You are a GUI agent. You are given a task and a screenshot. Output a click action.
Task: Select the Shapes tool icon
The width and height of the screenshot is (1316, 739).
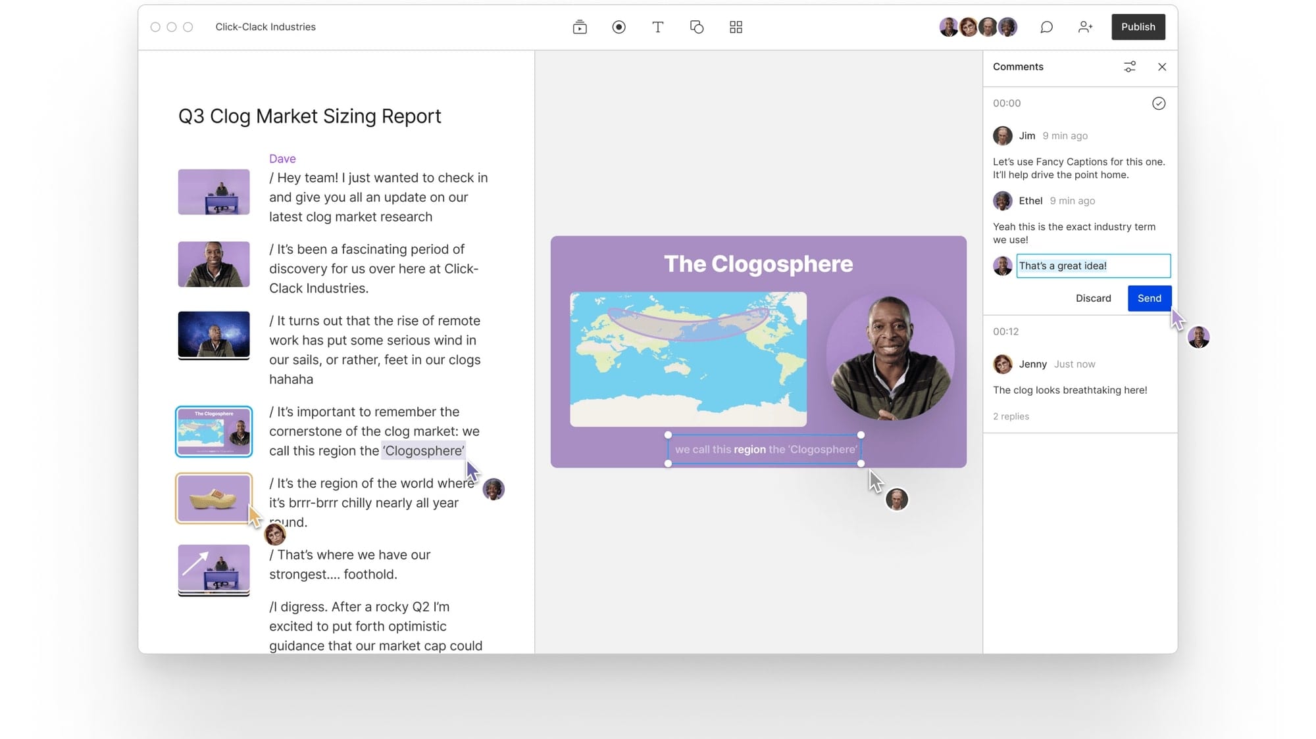pos(697,27)
